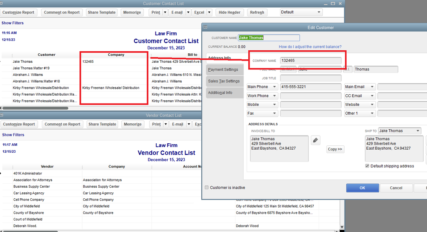The width and height of the screenshot is (427, 232).
Task: Click Comment on Report in Customer Contact List
Action: 62,12
